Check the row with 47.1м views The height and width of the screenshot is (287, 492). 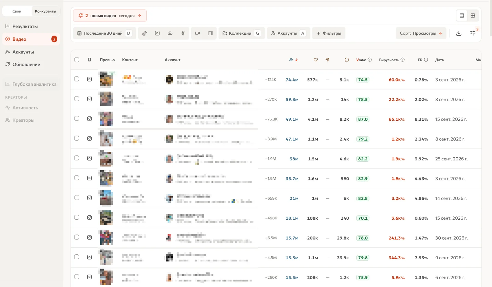(x=77, y=138)
